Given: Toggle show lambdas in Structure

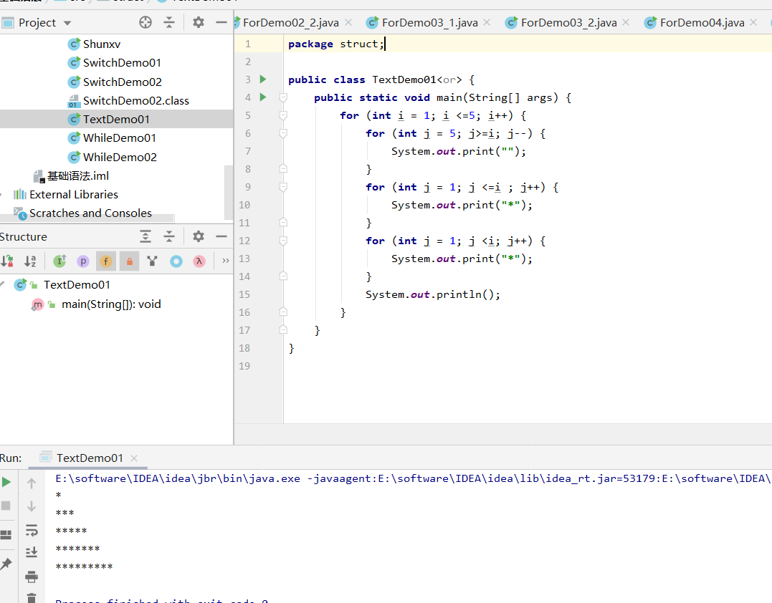Looking at the screenshot, I should click(199, 261).
